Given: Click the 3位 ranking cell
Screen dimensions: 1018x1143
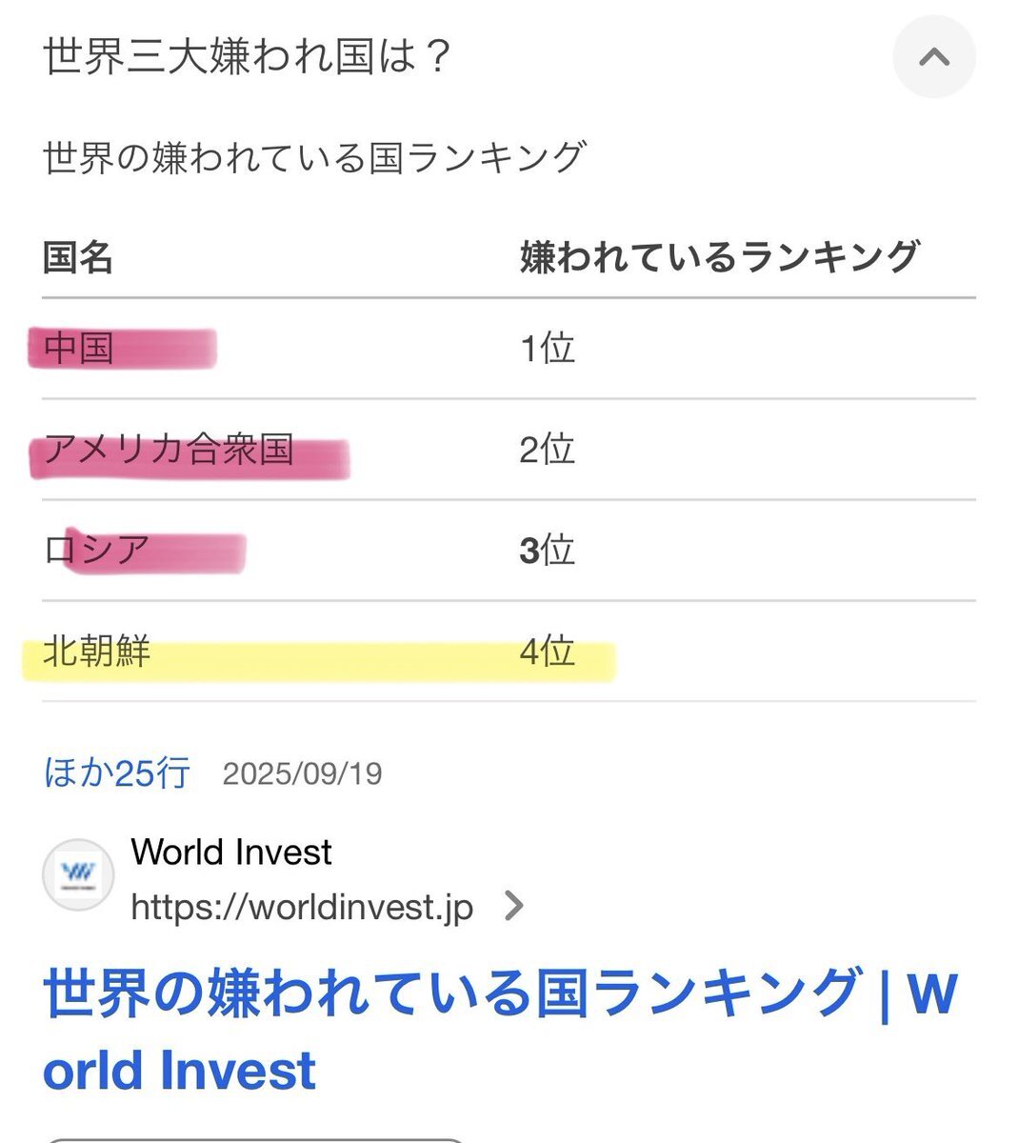Looking at the screenshot, I should pyautogui.click(x=548, y=551).
